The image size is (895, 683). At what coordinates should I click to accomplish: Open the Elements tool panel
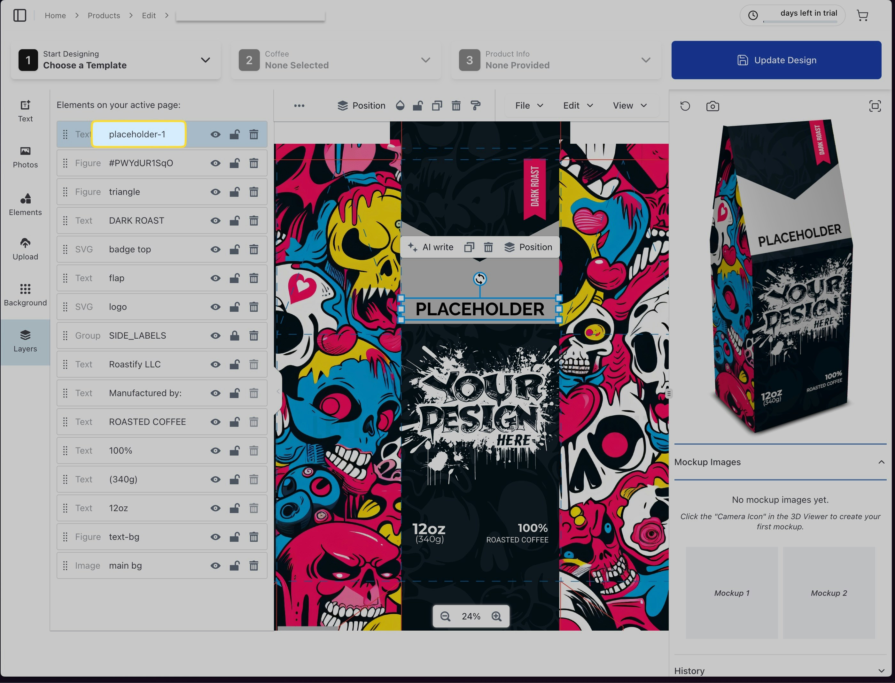click(x=25, y=204)
